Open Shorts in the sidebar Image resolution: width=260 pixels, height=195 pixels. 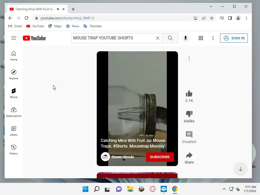coord(14,93)
